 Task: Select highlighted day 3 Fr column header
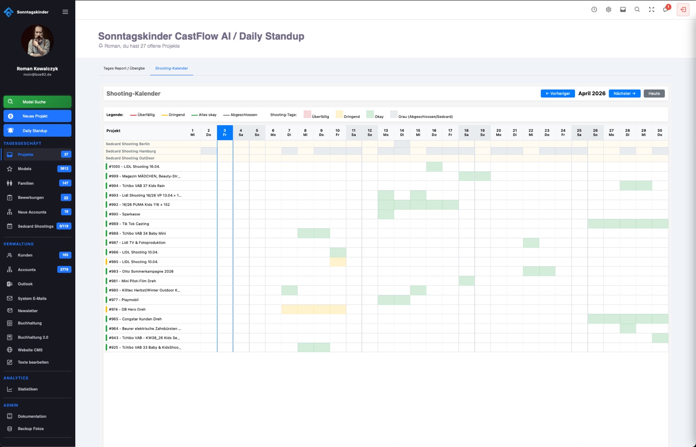(225, 132)
